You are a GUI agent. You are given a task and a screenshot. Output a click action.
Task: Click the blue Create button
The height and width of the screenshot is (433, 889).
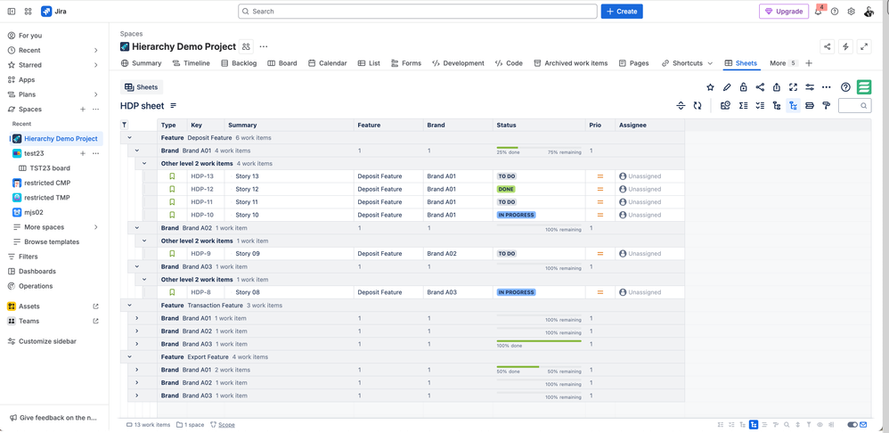tap(622, 12)
